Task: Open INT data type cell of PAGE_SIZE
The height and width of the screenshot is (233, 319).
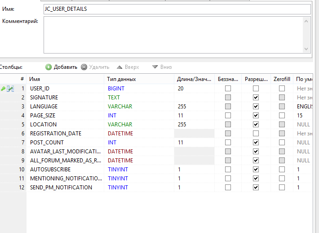Action: tap(139, 116)
